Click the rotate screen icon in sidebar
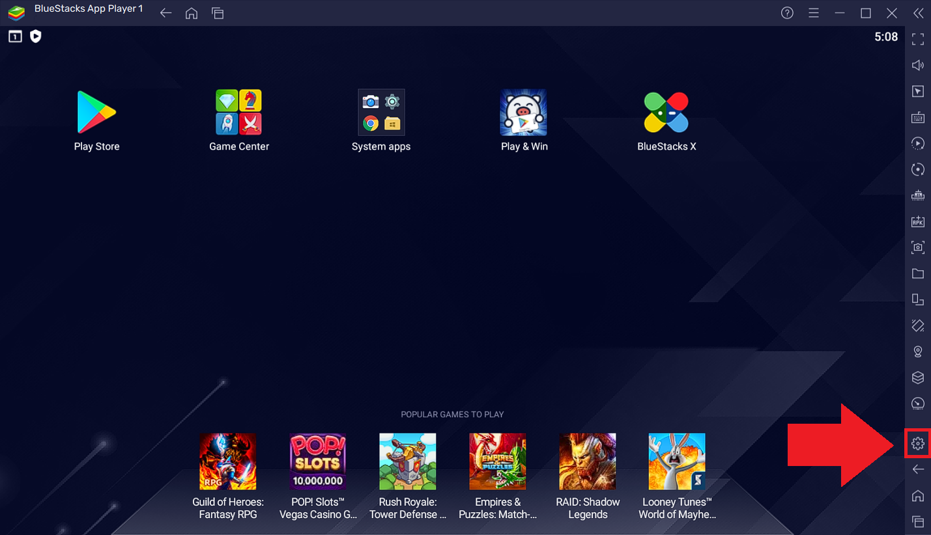The height and width of the screenshot is (535, 931). coord(918,299)
